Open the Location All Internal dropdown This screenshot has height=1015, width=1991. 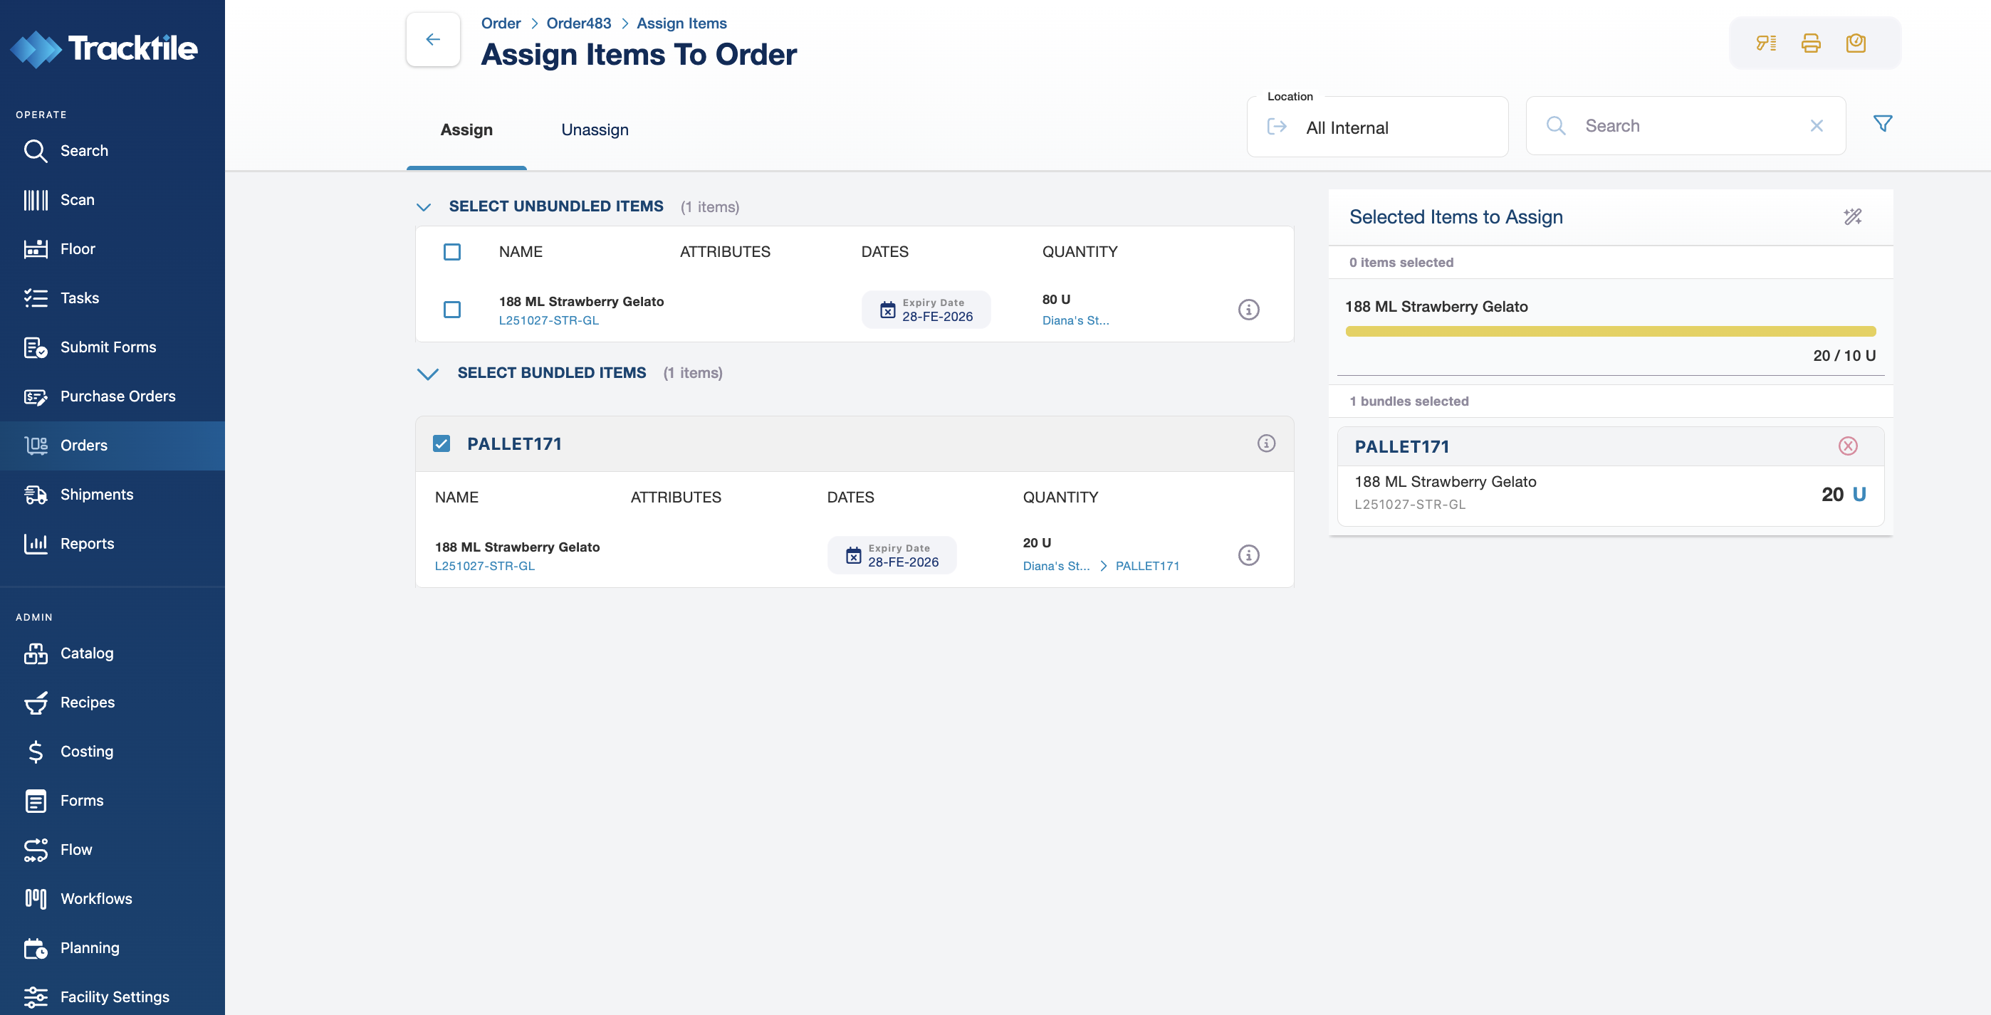pyautogui.click(x=1376, y=127)
